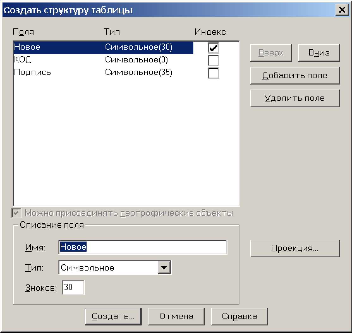
Task: Select the КОД field row
Action: [x=23, y=60]
